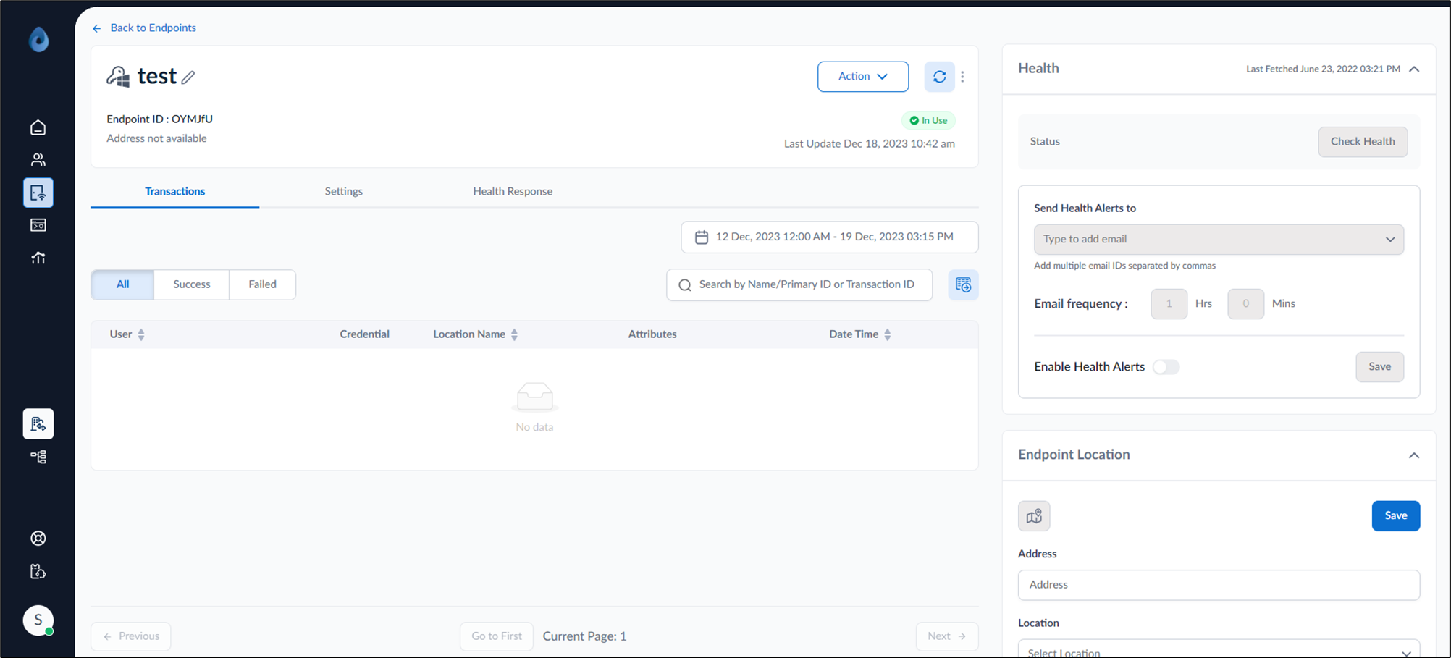The height and width of the screenshot is (658, 1451).
Task: Open the hierarchy tree icon in the sidebar
Action: point(38,457)
